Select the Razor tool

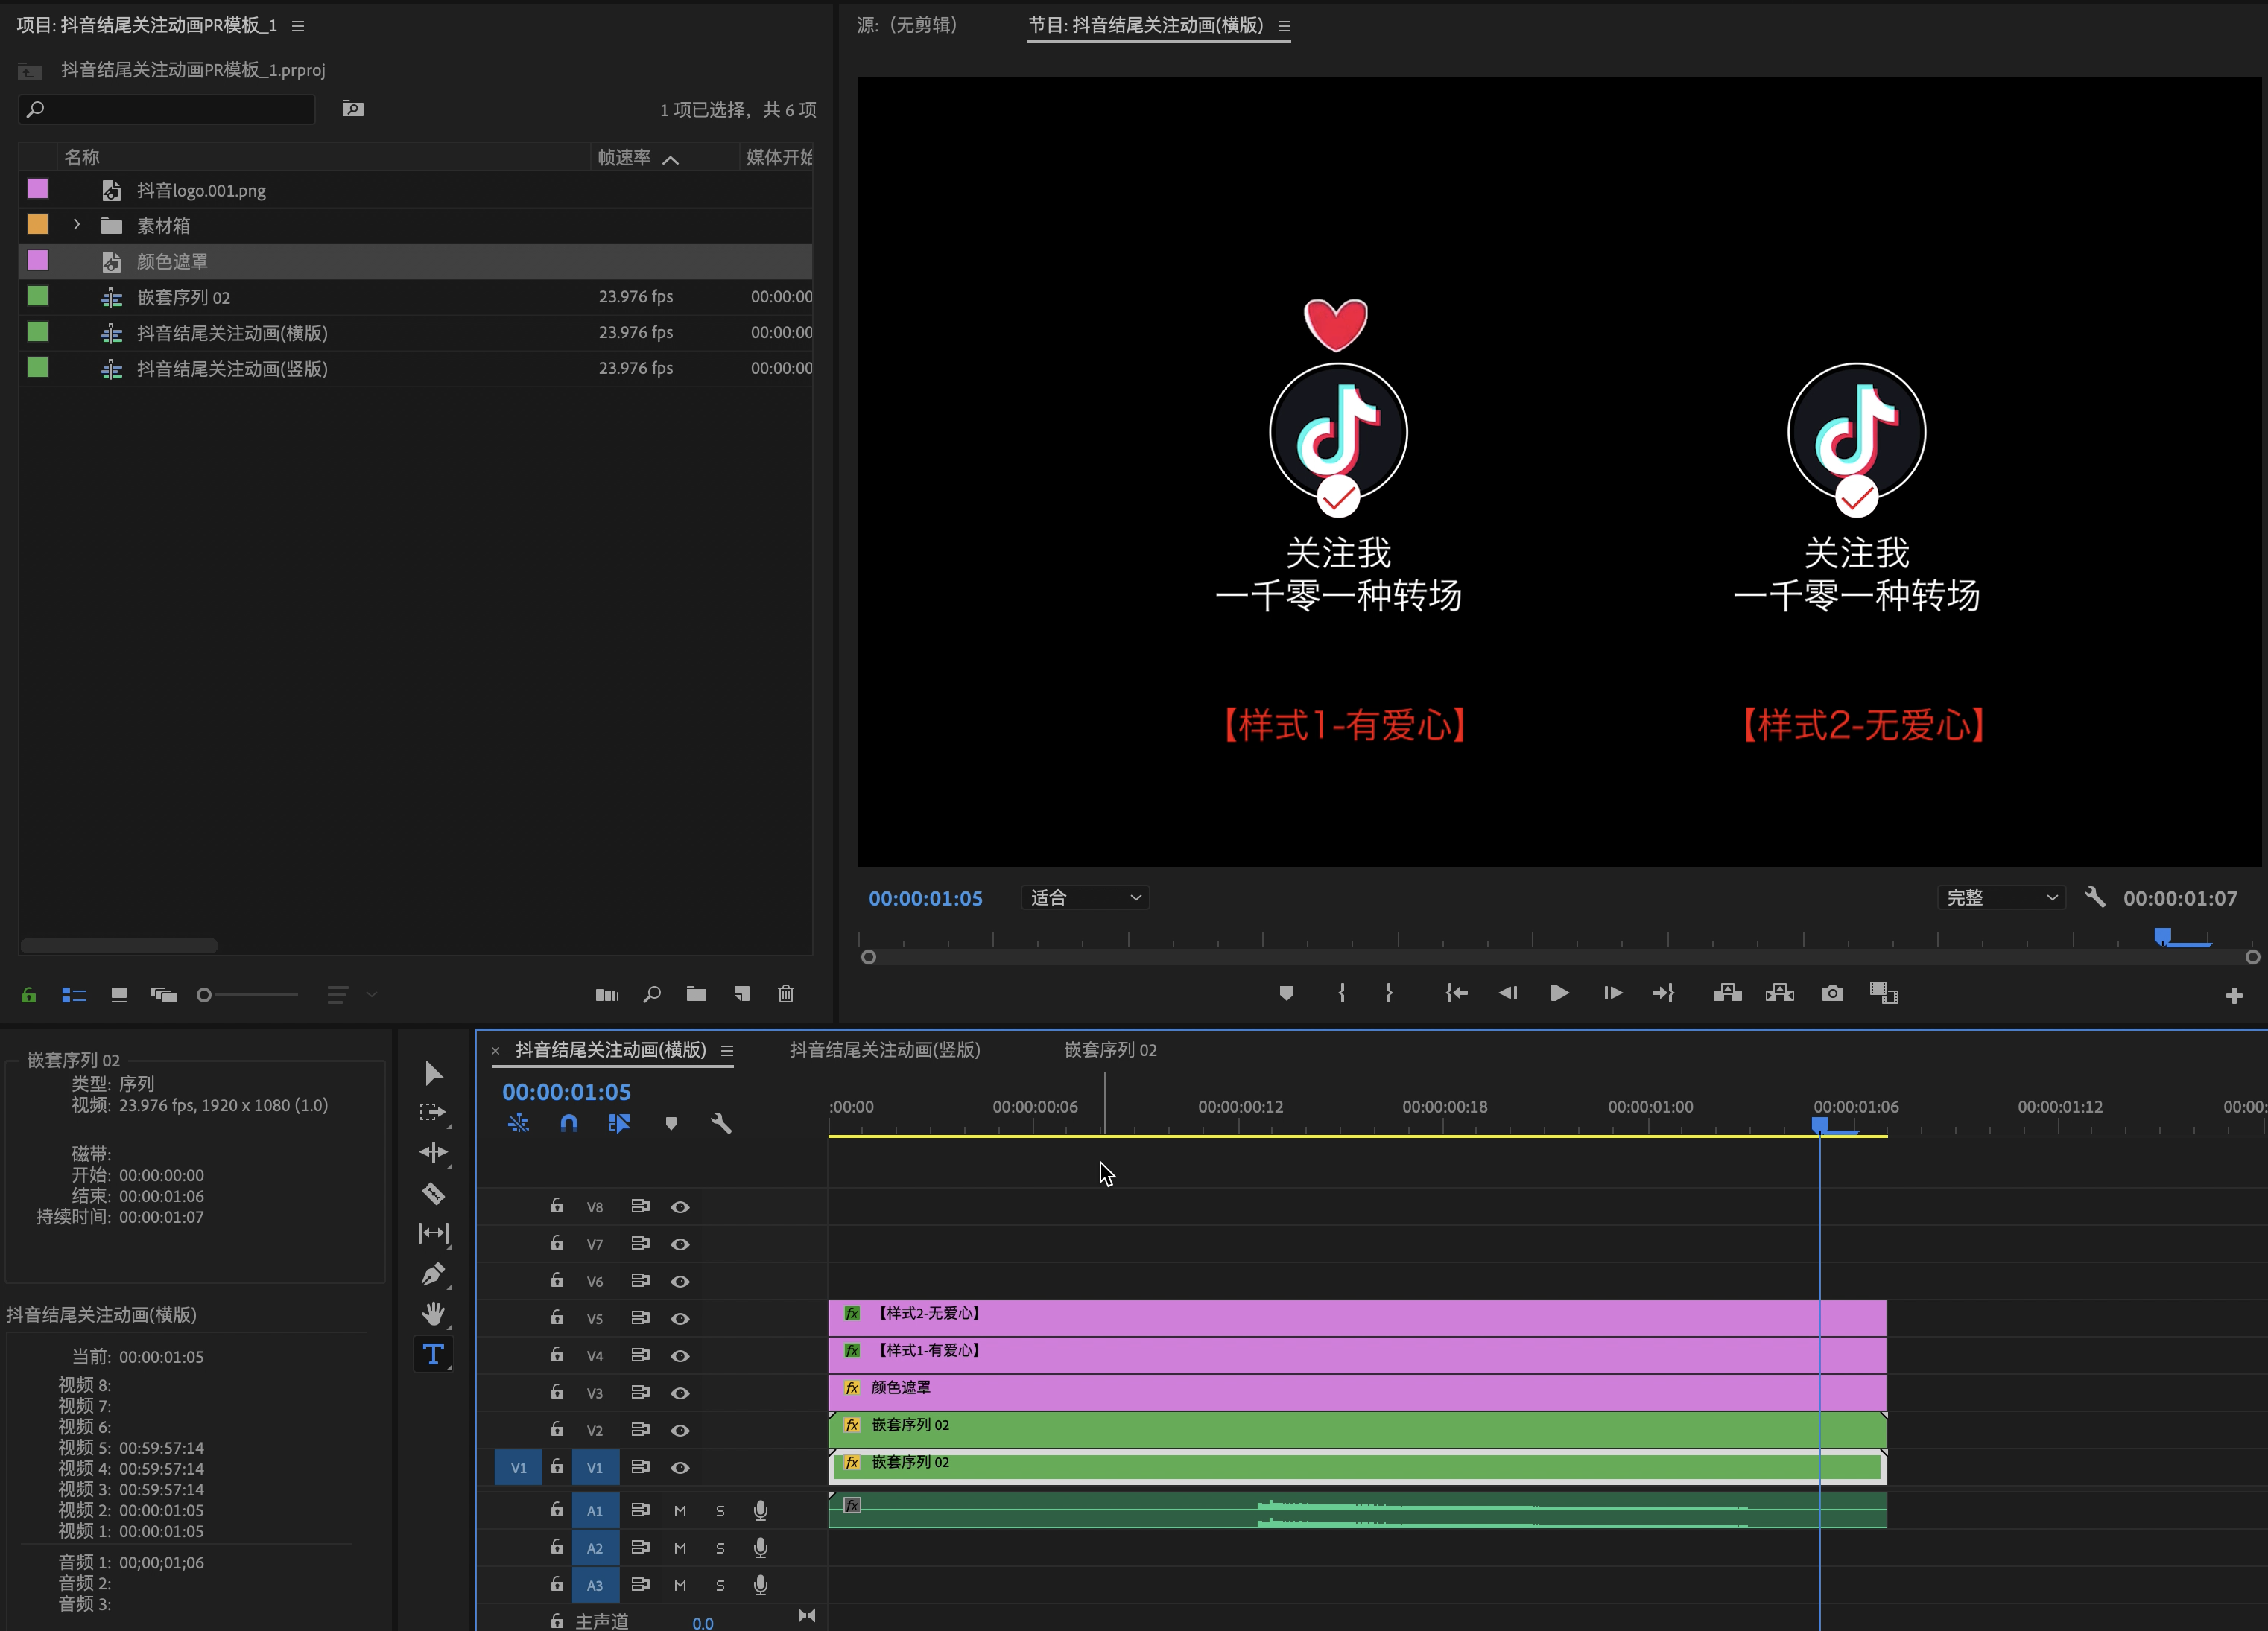(433, 1193)
